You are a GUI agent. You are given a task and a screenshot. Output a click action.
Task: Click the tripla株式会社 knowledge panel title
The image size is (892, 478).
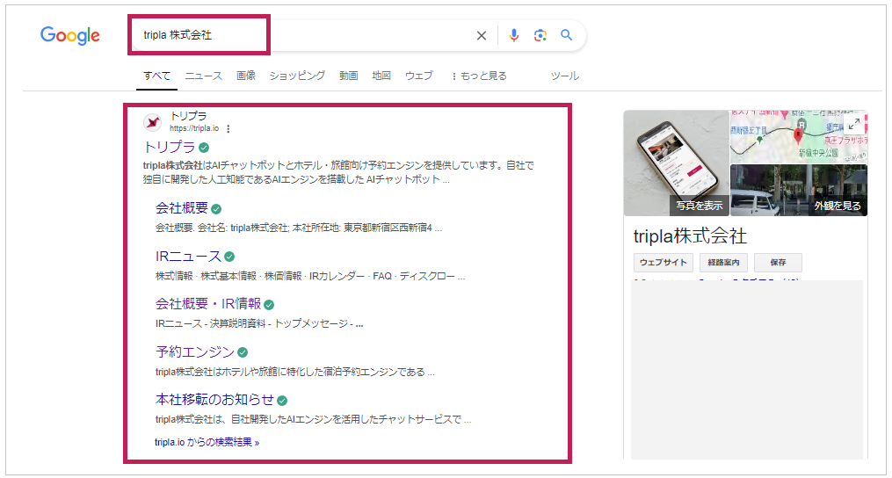(x=690, y=236)
